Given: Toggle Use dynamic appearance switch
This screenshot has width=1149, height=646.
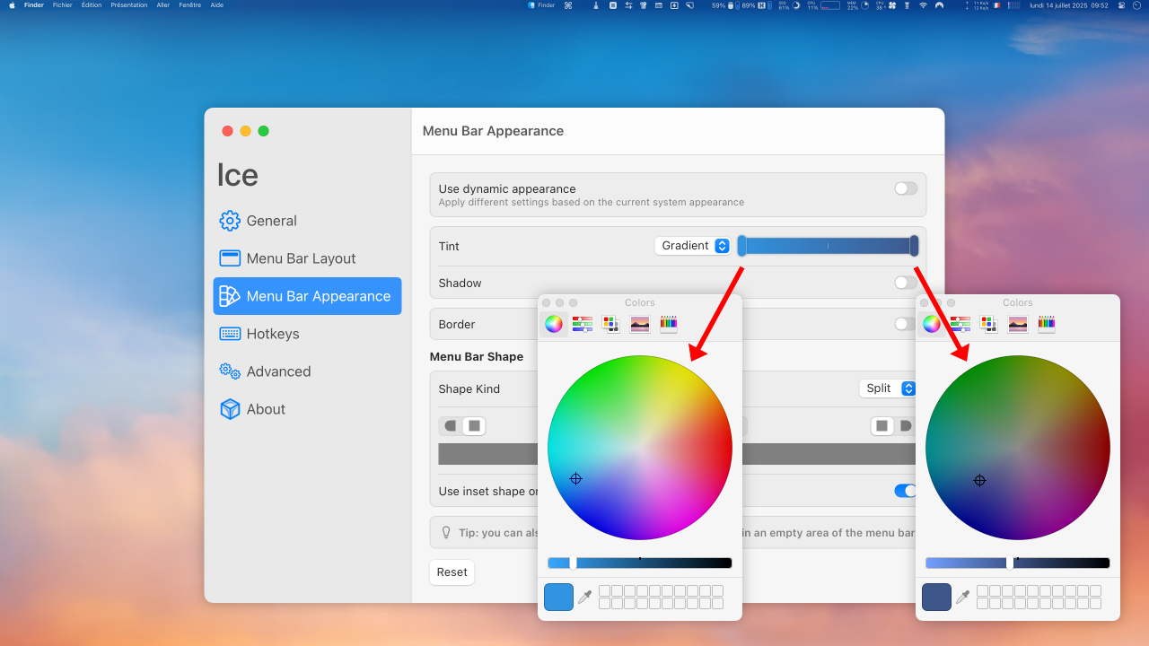Looking at the screenshot, I should click(x=906, y=188).
